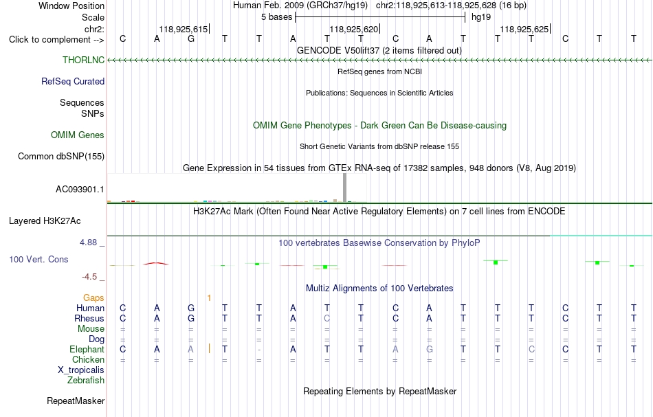Click the THORLNC gene label
Viewport: 653px width, 417px height.
pos(83,60)
